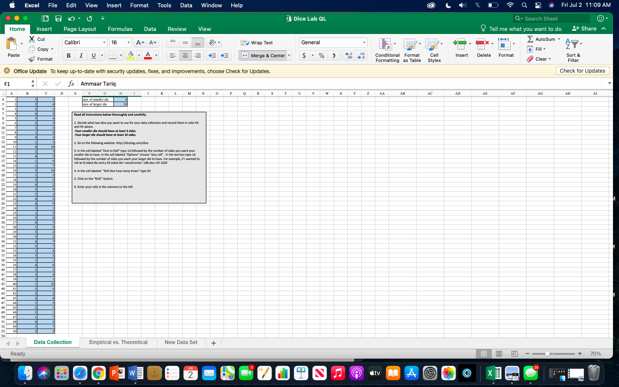619x387 pixels.
Task: Open Sort & Filter
Action: tap(573, 50)
